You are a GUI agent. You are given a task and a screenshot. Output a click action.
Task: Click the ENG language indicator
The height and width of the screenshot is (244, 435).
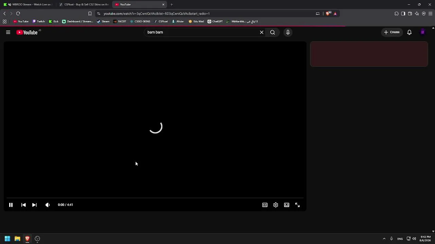click(400, 239)
